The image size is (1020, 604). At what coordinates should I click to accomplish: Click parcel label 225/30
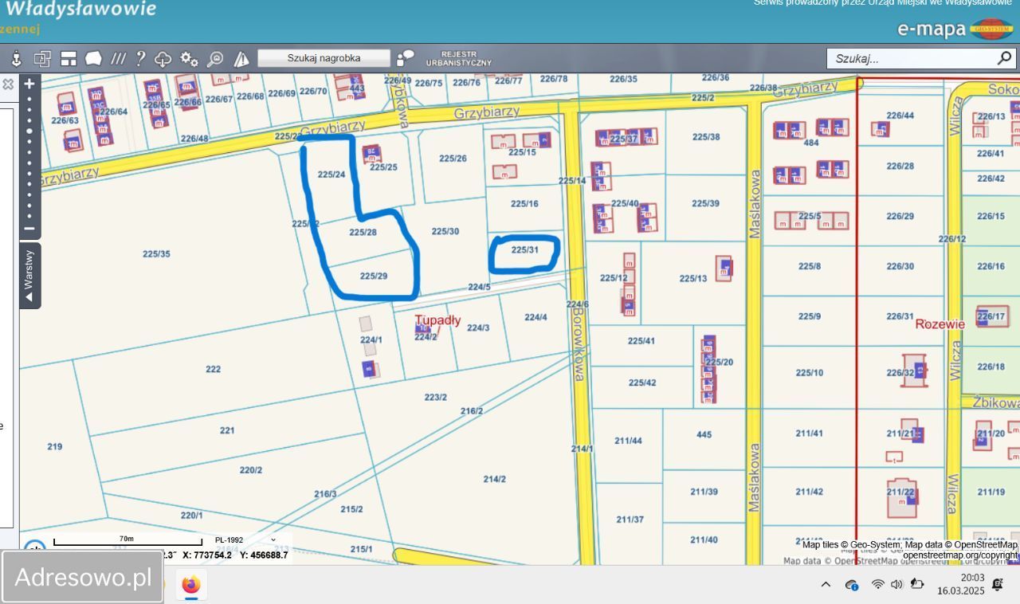[445, 231]
